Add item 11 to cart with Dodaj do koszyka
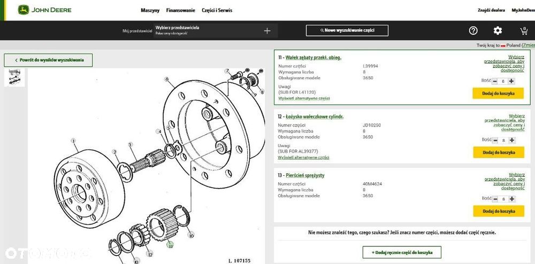The width and height of the screenshot is (535, 264). 498,94
